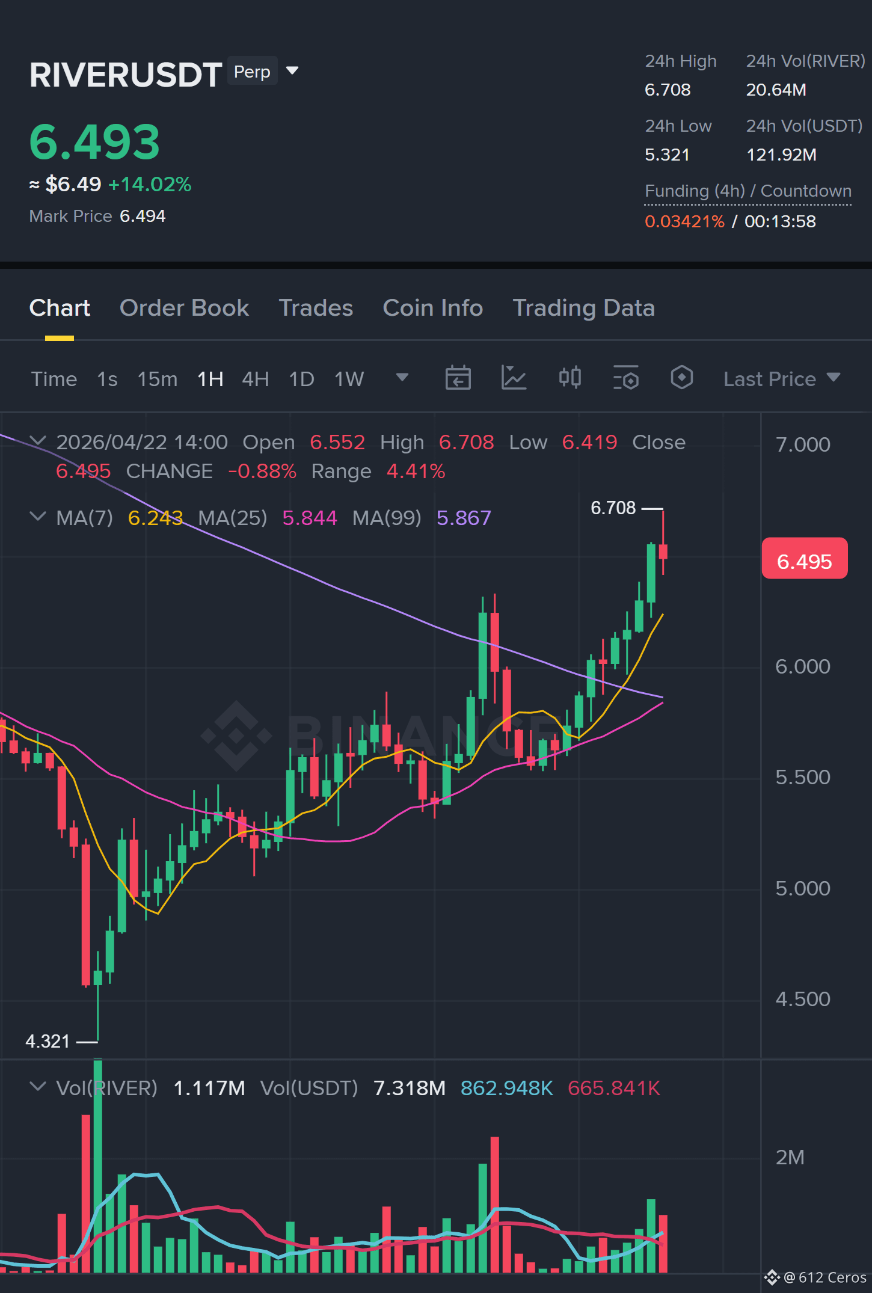Open the chart indicators icon
This screenshot has height=1293, width=872.
514,378
